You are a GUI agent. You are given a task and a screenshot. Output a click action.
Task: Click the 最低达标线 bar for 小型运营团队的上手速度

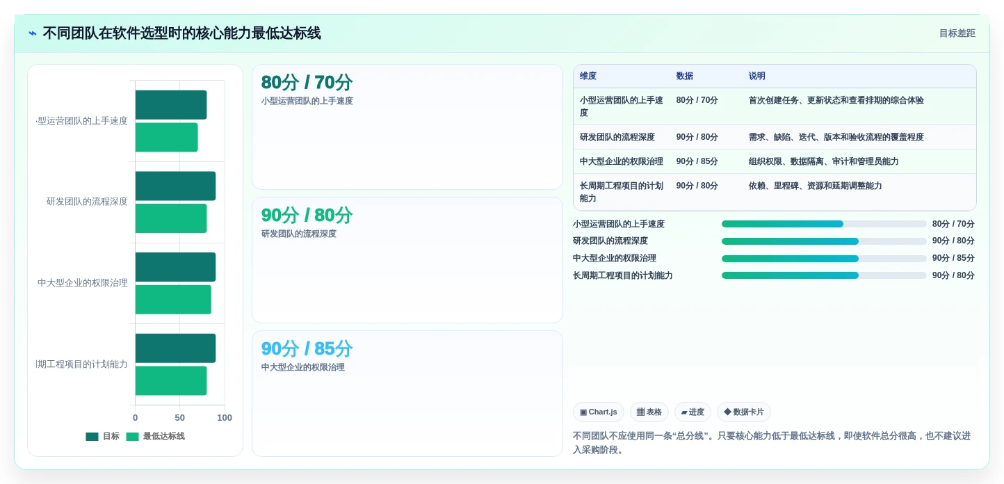click(x=167, y=138)
